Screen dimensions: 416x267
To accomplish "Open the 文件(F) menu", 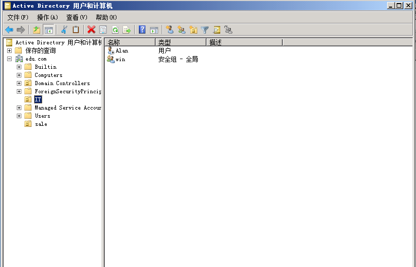I will (17, 17).
